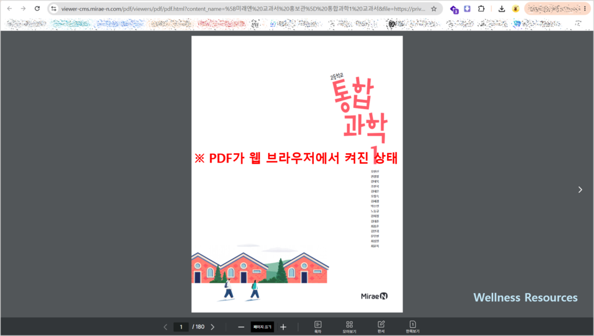
Task: Go back in browser history
Action: (9, 8)
